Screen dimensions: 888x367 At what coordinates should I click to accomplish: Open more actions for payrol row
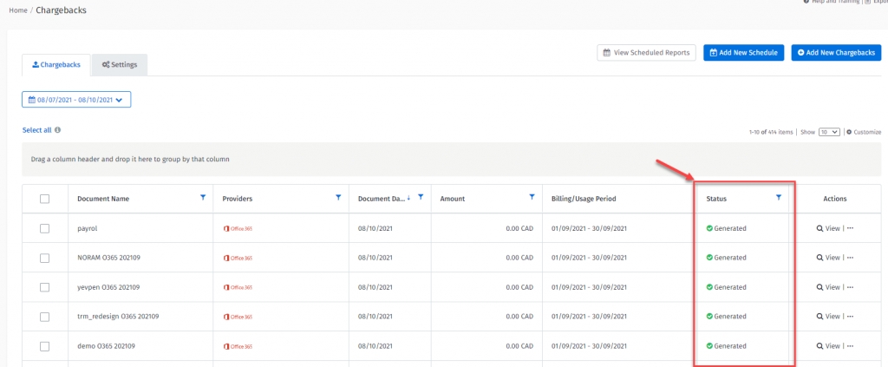click(851, 229)
